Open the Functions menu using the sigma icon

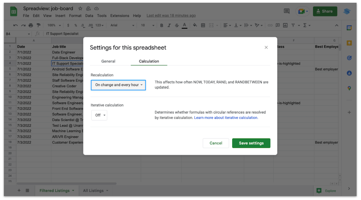[x=304, y=25]
